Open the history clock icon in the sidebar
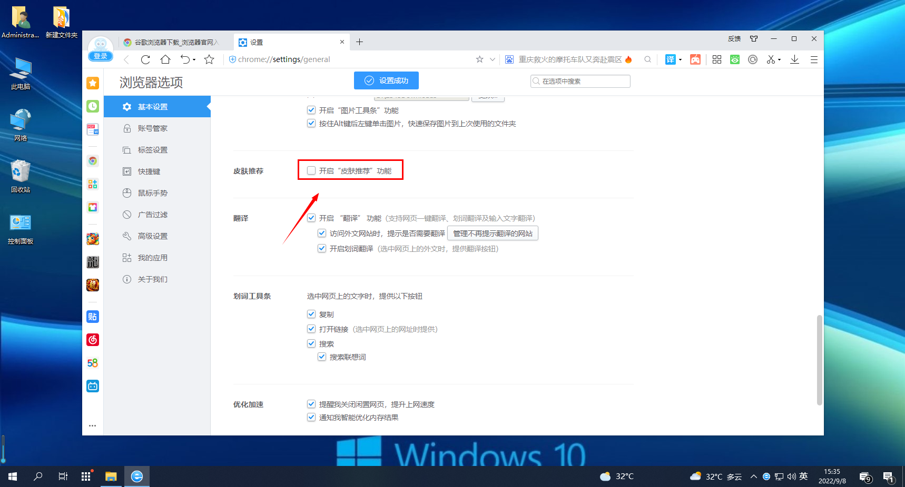 [93, 106]
